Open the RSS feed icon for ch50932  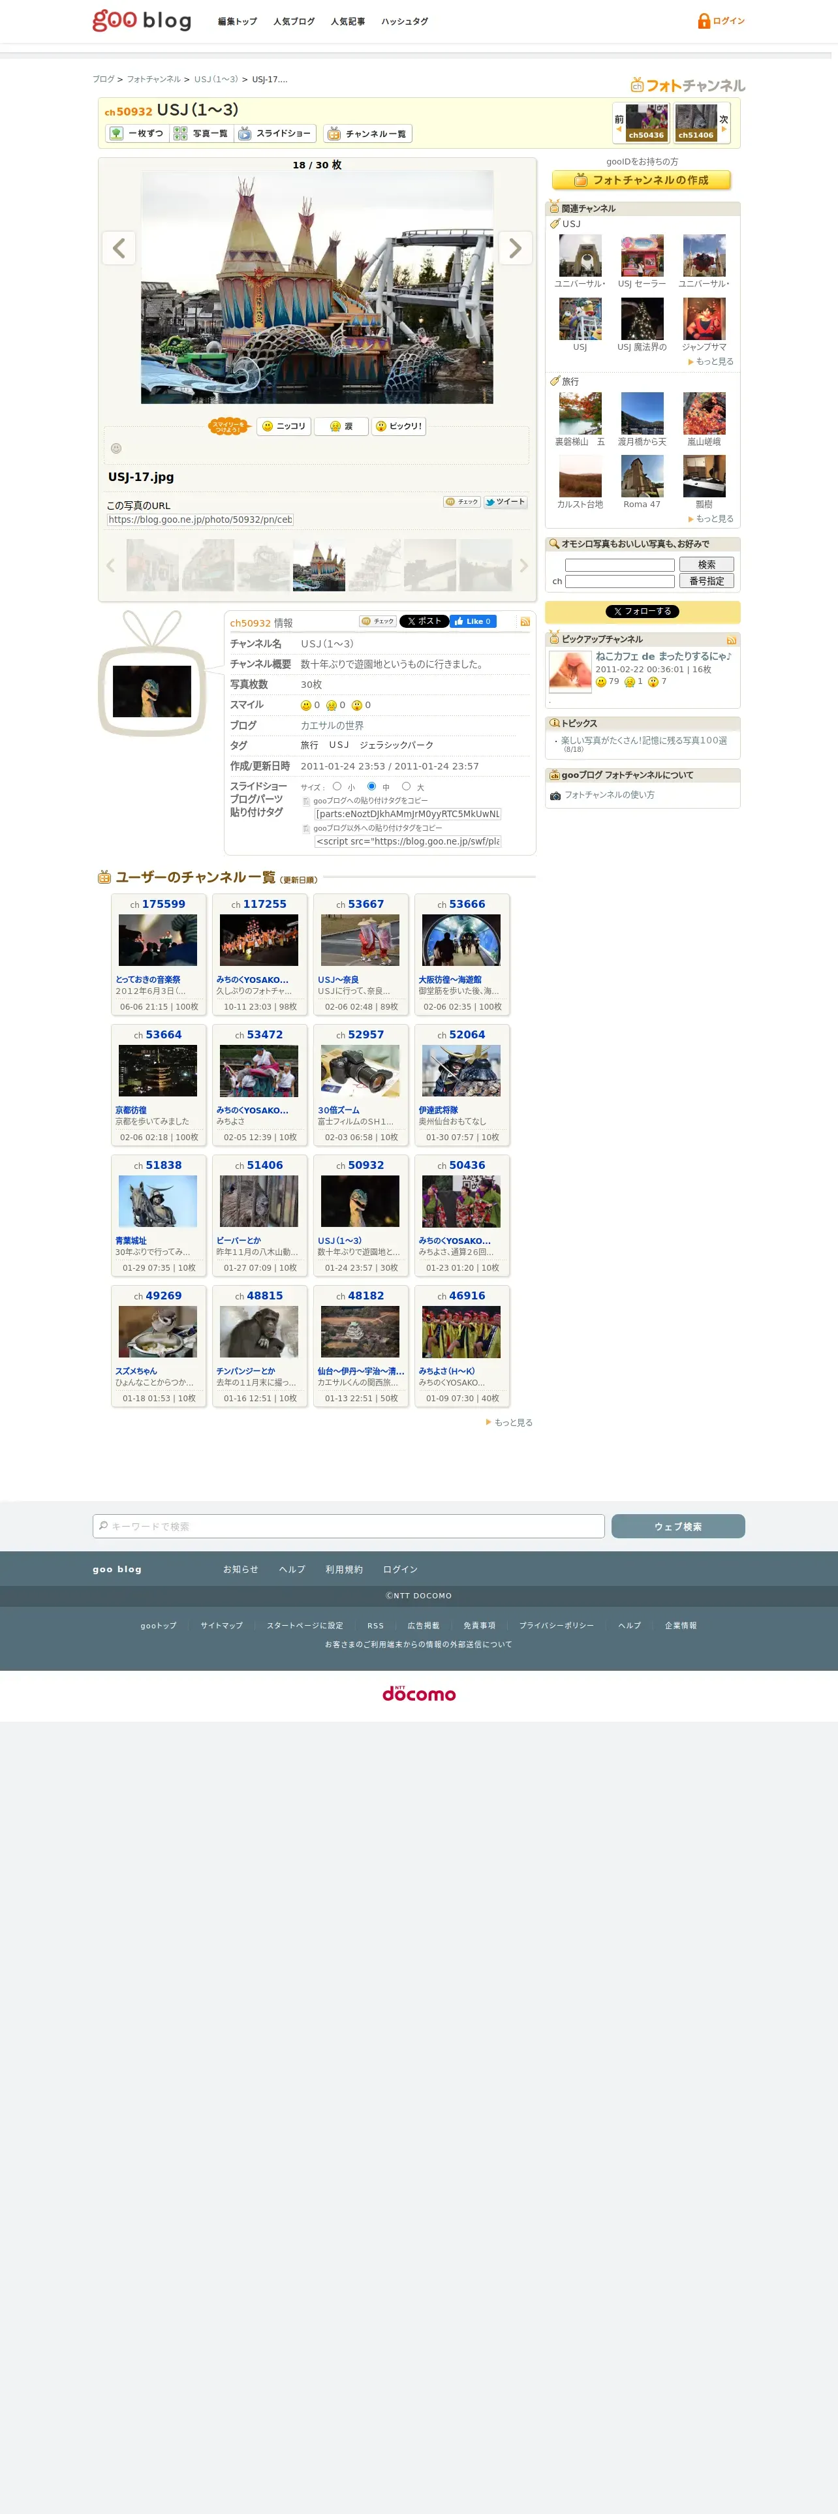click(525, 622)
